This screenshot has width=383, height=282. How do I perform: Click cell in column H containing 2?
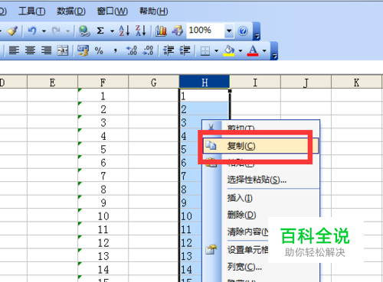[x=205, y=109]
